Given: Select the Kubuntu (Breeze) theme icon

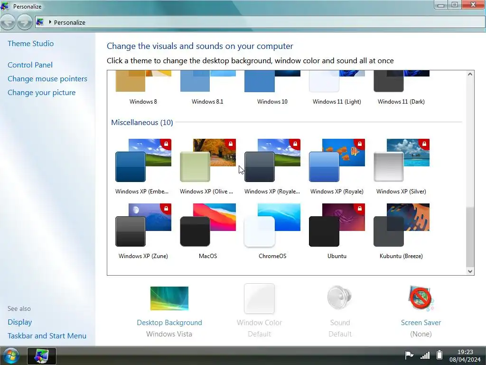Looking at the screenshot, I should point(402,225).
